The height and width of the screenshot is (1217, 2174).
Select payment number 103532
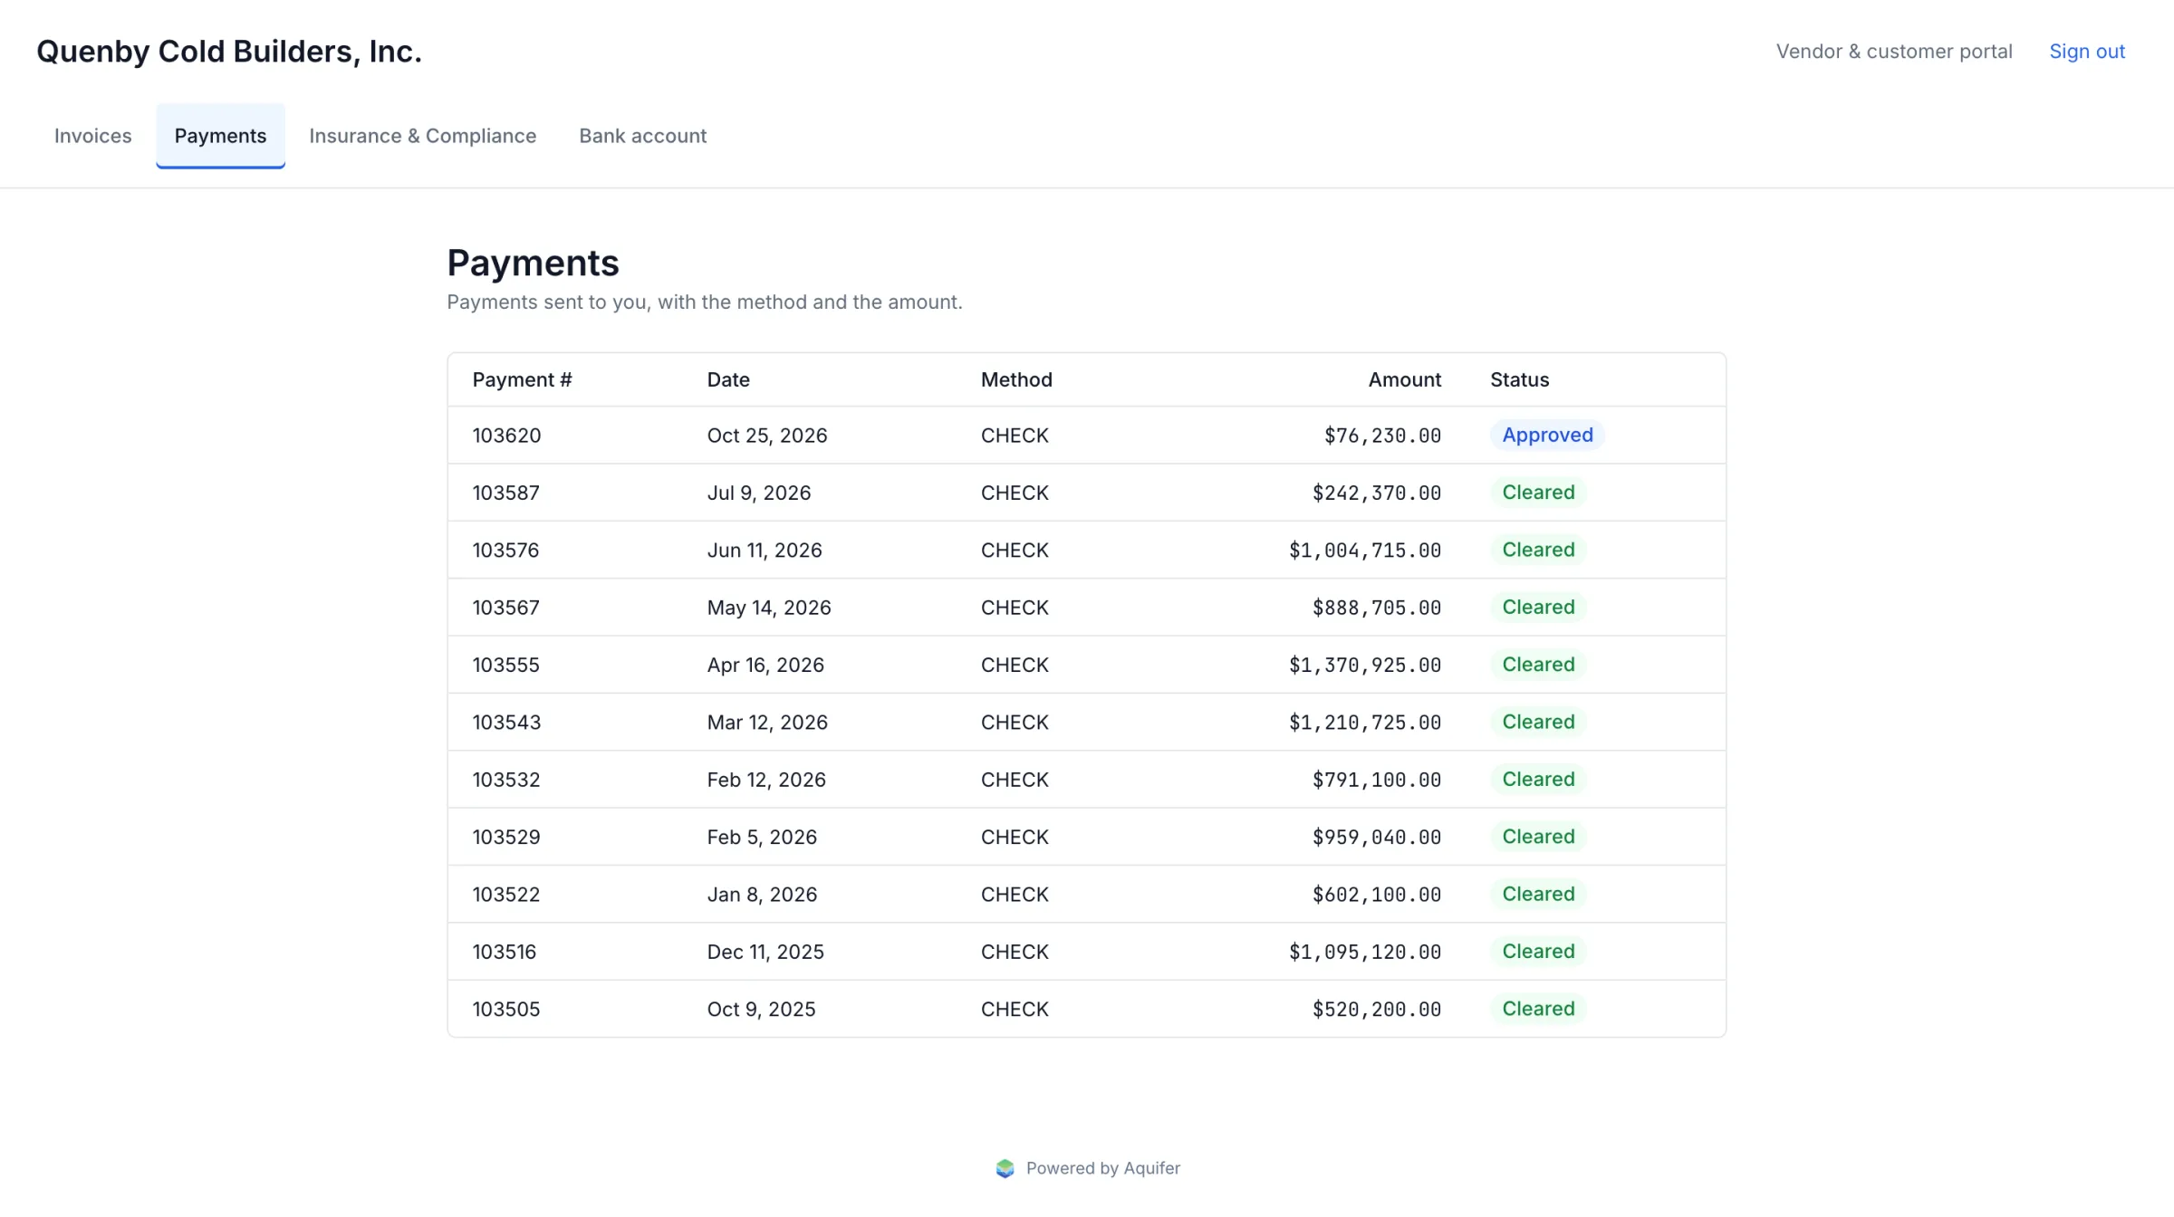click(x=505, y=780)
